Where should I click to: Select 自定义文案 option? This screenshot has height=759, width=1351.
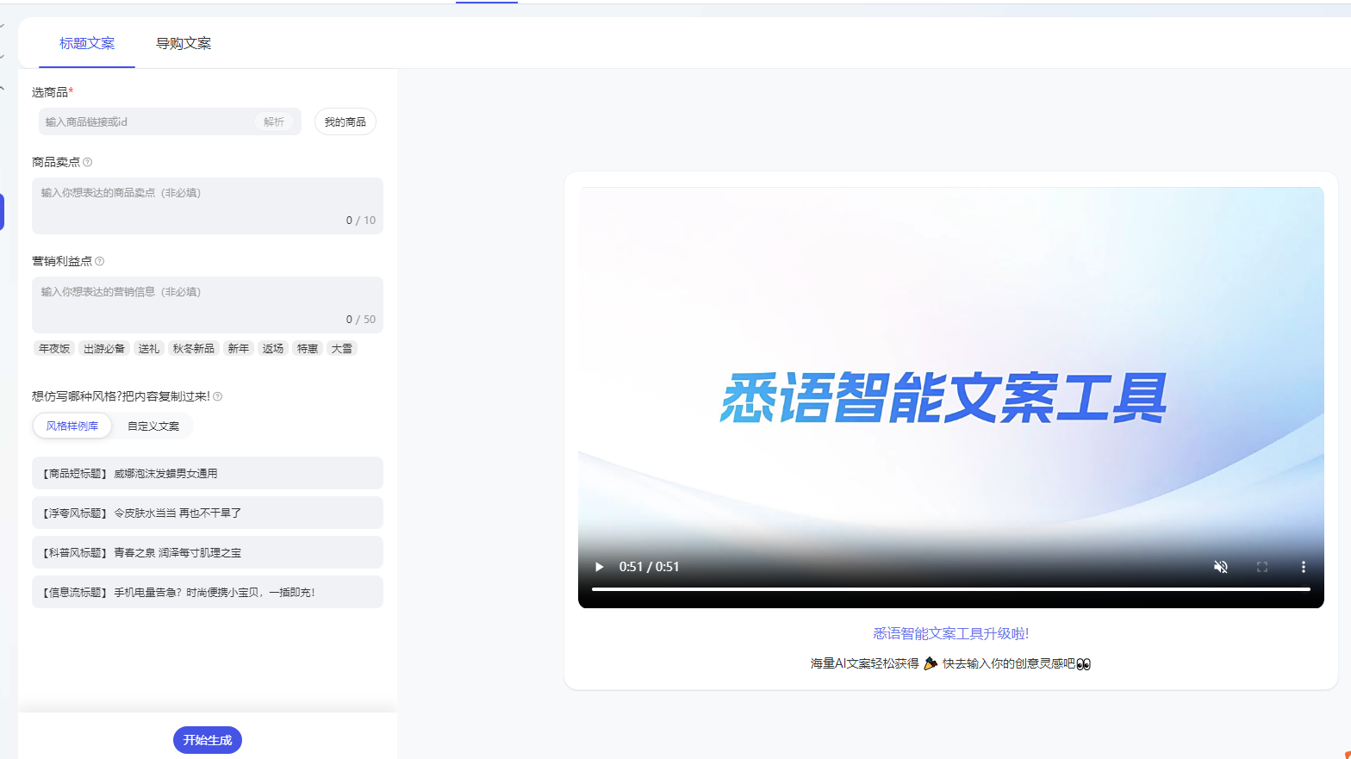(x=153, y=426)
